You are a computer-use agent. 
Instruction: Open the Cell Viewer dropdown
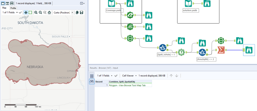pyautogui.click(x=129, y=76)
